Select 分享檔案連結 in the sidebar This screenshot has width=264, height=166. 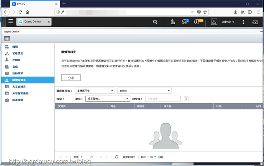coord(20,93)
